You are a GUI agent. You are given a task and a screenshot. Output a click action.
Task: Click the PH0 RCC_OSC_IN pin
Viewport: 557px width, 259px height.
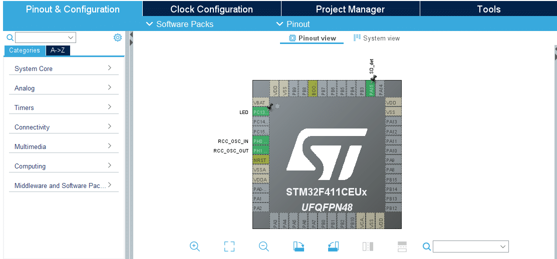(x=261, y=141)
